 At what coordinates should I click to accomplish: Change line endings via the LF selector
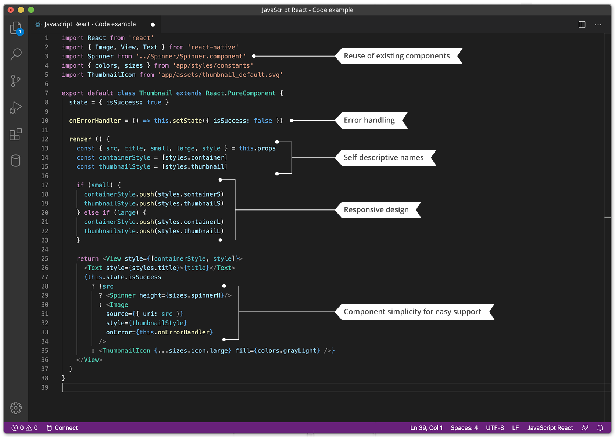click(515, 428)
